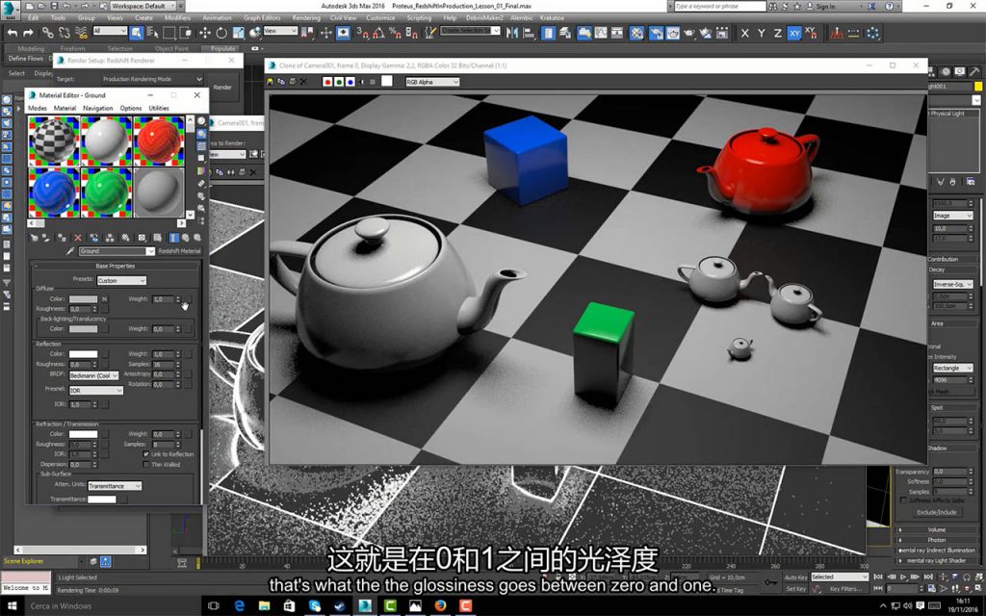Click the Mirror tool icon
The height and width of the screenshot is (616, 986).
(x=512, y=33)
